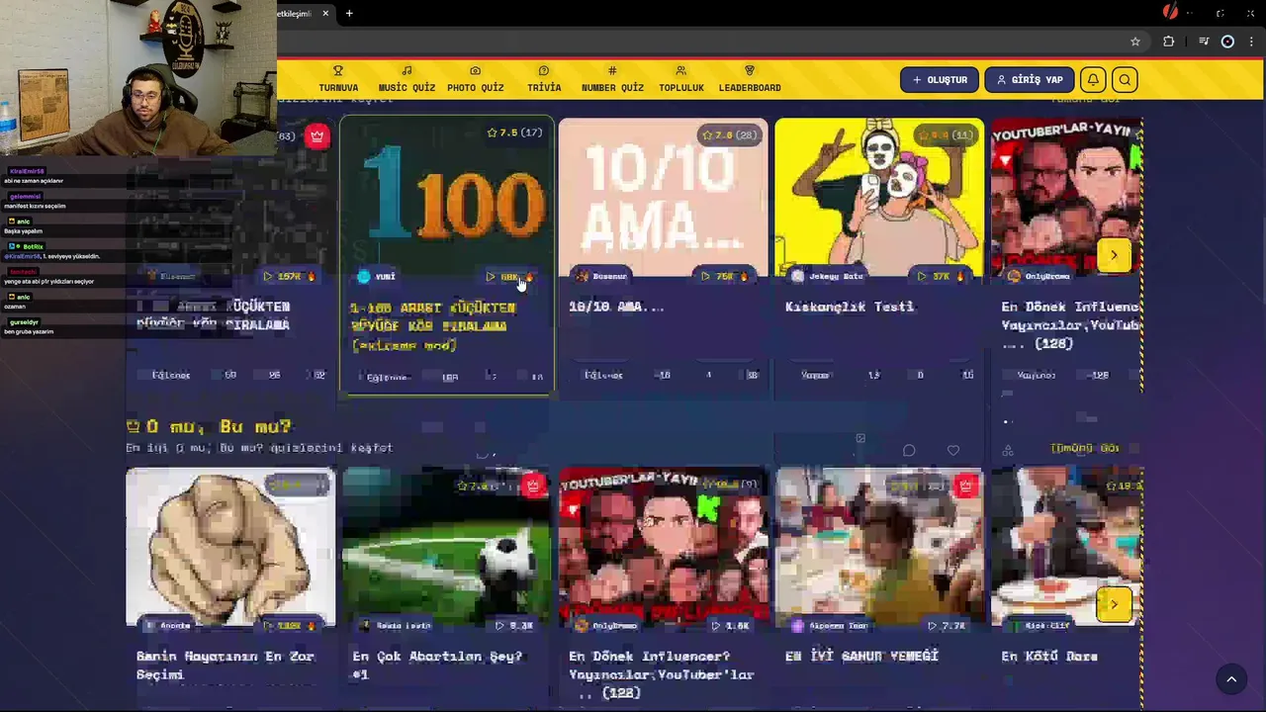1266x712 pixels.
Task: Select the Number Quiz nav item
Action: click(612, 79)
